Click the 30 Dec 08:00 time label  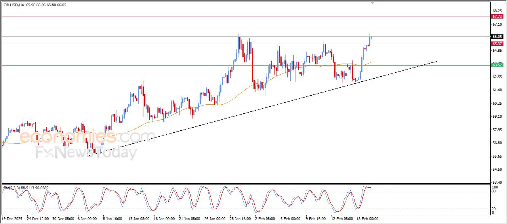point(63,218)
